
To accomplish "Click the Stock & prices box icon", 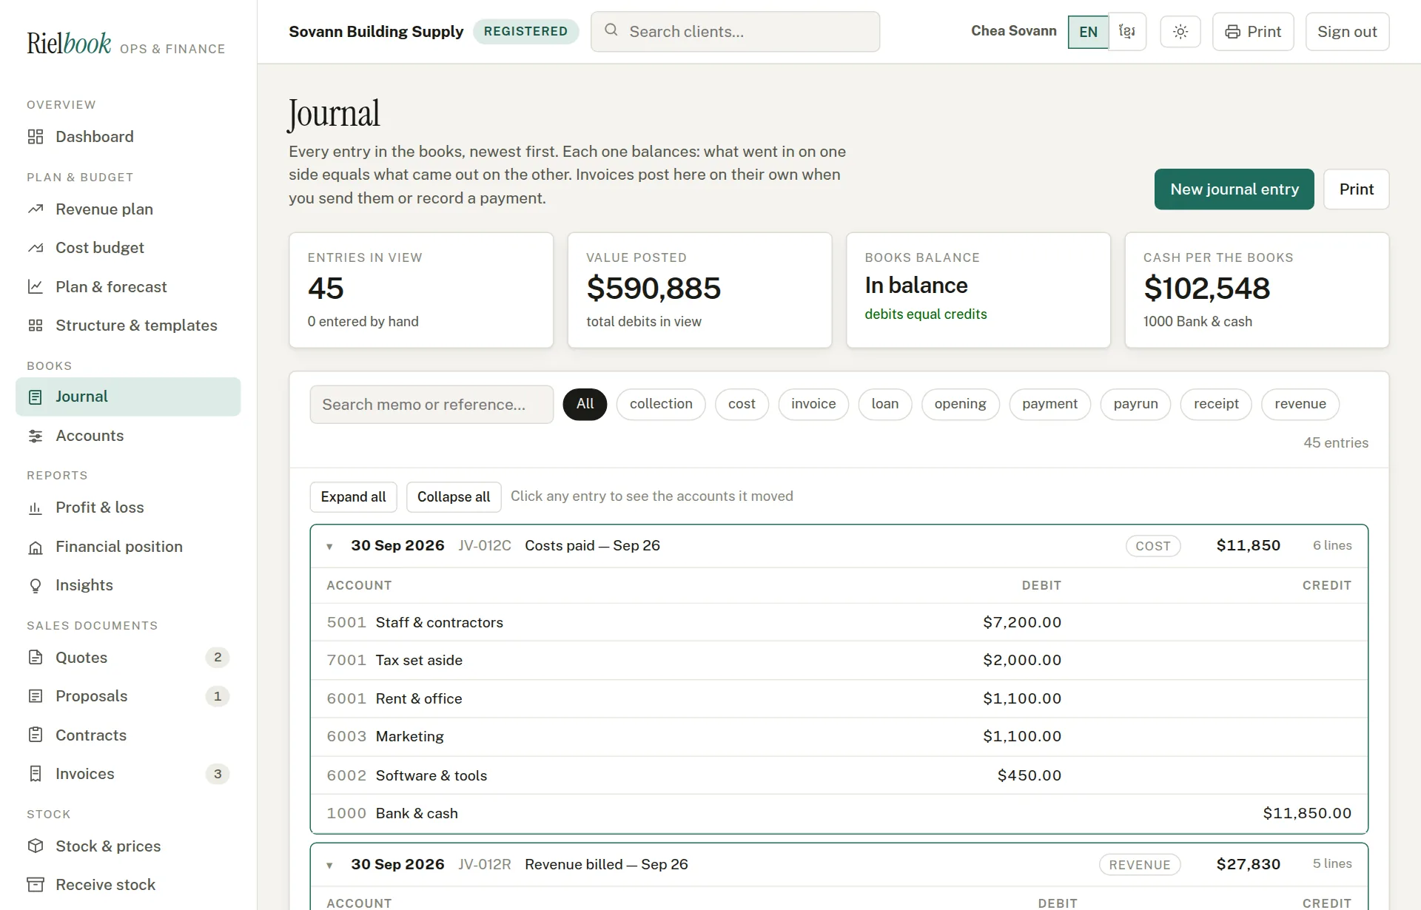I will point(36,846).
